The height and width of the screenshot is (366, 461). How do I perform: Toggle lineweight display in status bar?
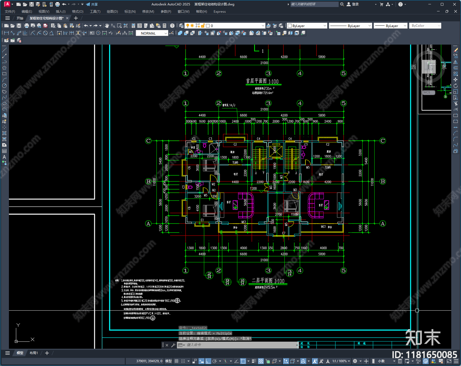point(254,361)
